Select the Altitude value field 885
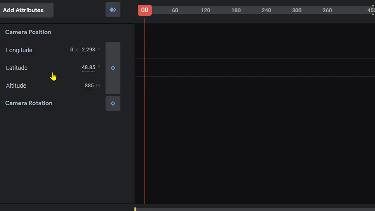 (x=89, y=86)
